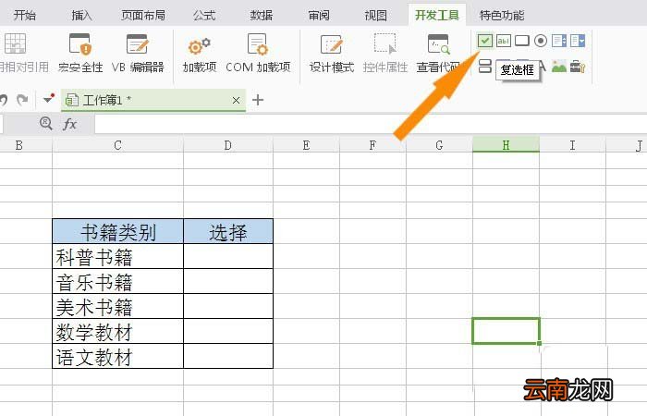Open COM 加载项 add-ins dialog

(258, 54)
